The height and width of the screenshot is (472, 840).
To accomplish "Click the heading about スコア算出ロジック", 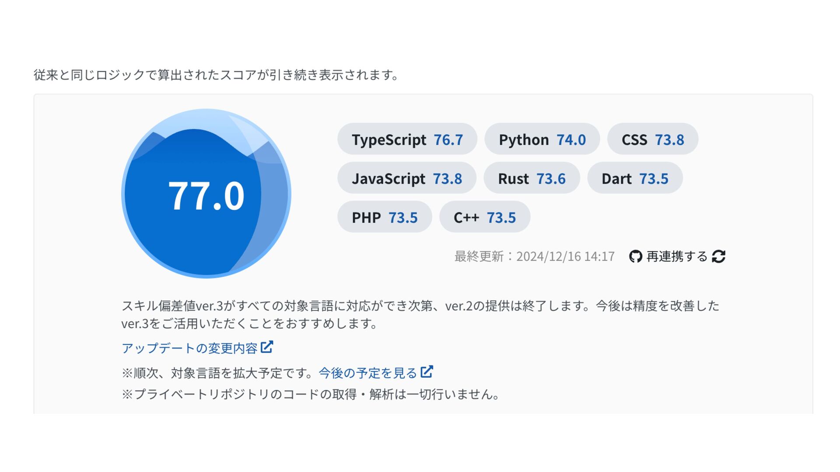I will (x=216, y=75).
